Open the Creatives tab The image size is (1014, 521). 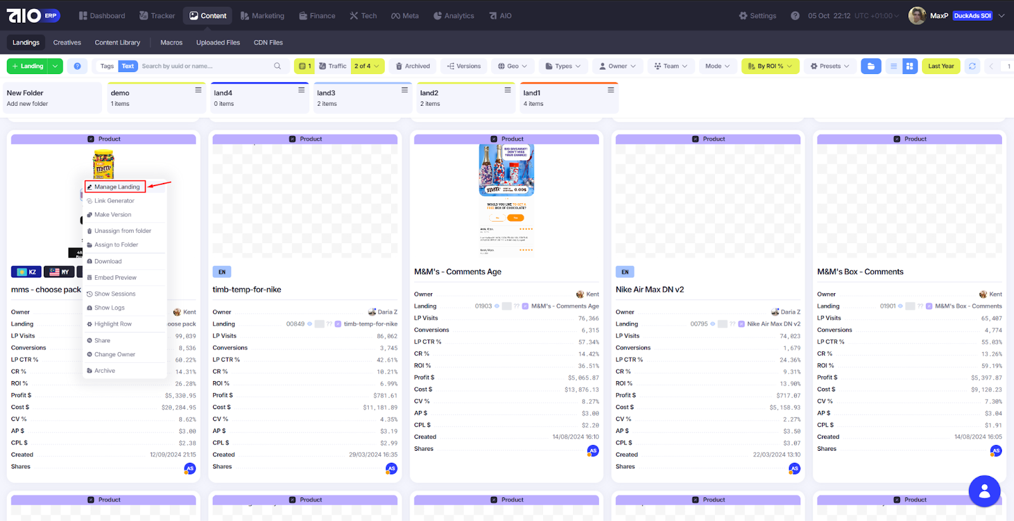point(67,42)
